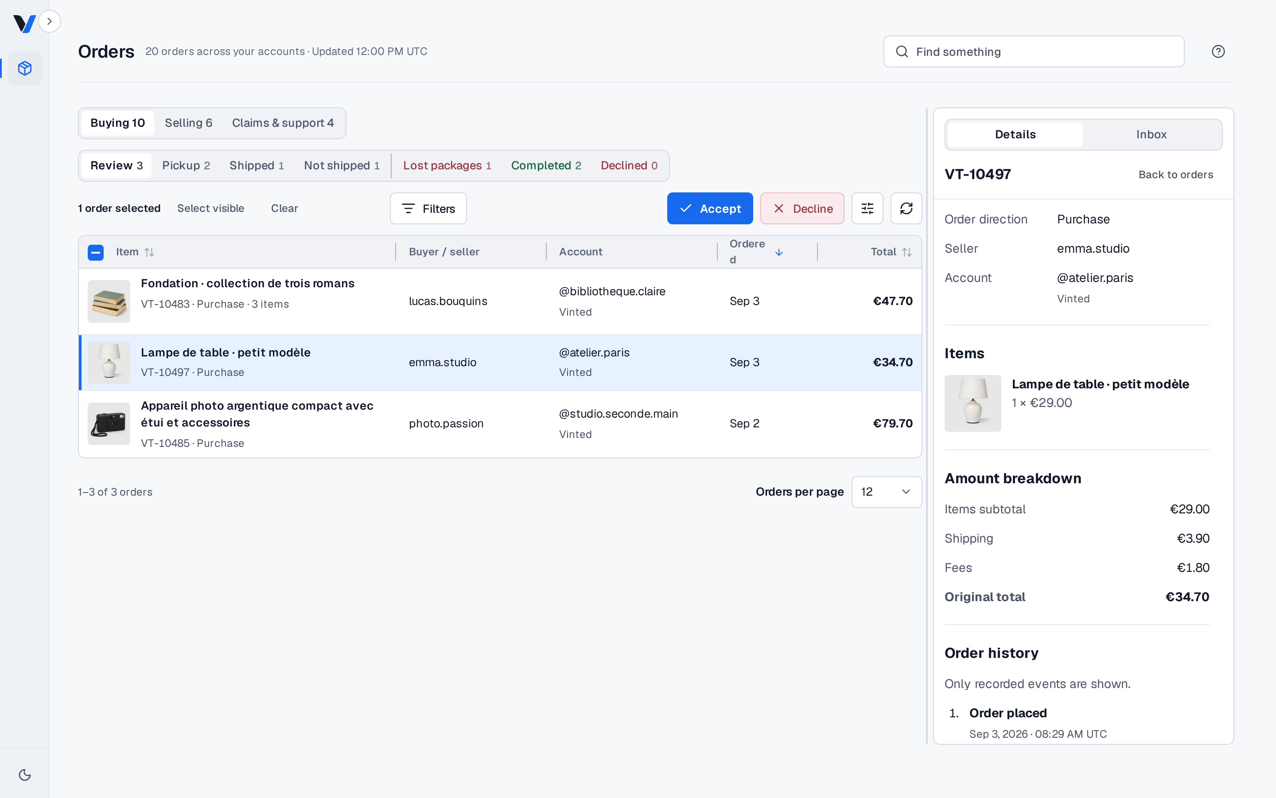Open the Orders per page dropdown

pyautogui.click(x=887, y=492)
